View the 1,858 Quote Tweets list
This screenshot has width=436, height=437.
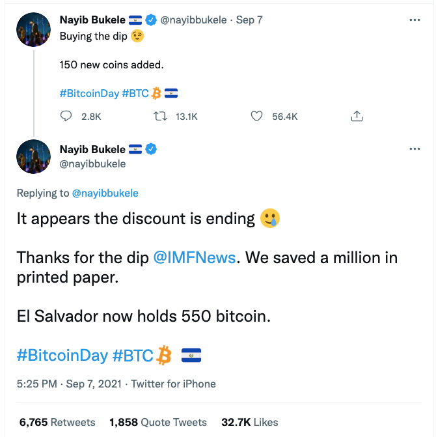[158, 422]
